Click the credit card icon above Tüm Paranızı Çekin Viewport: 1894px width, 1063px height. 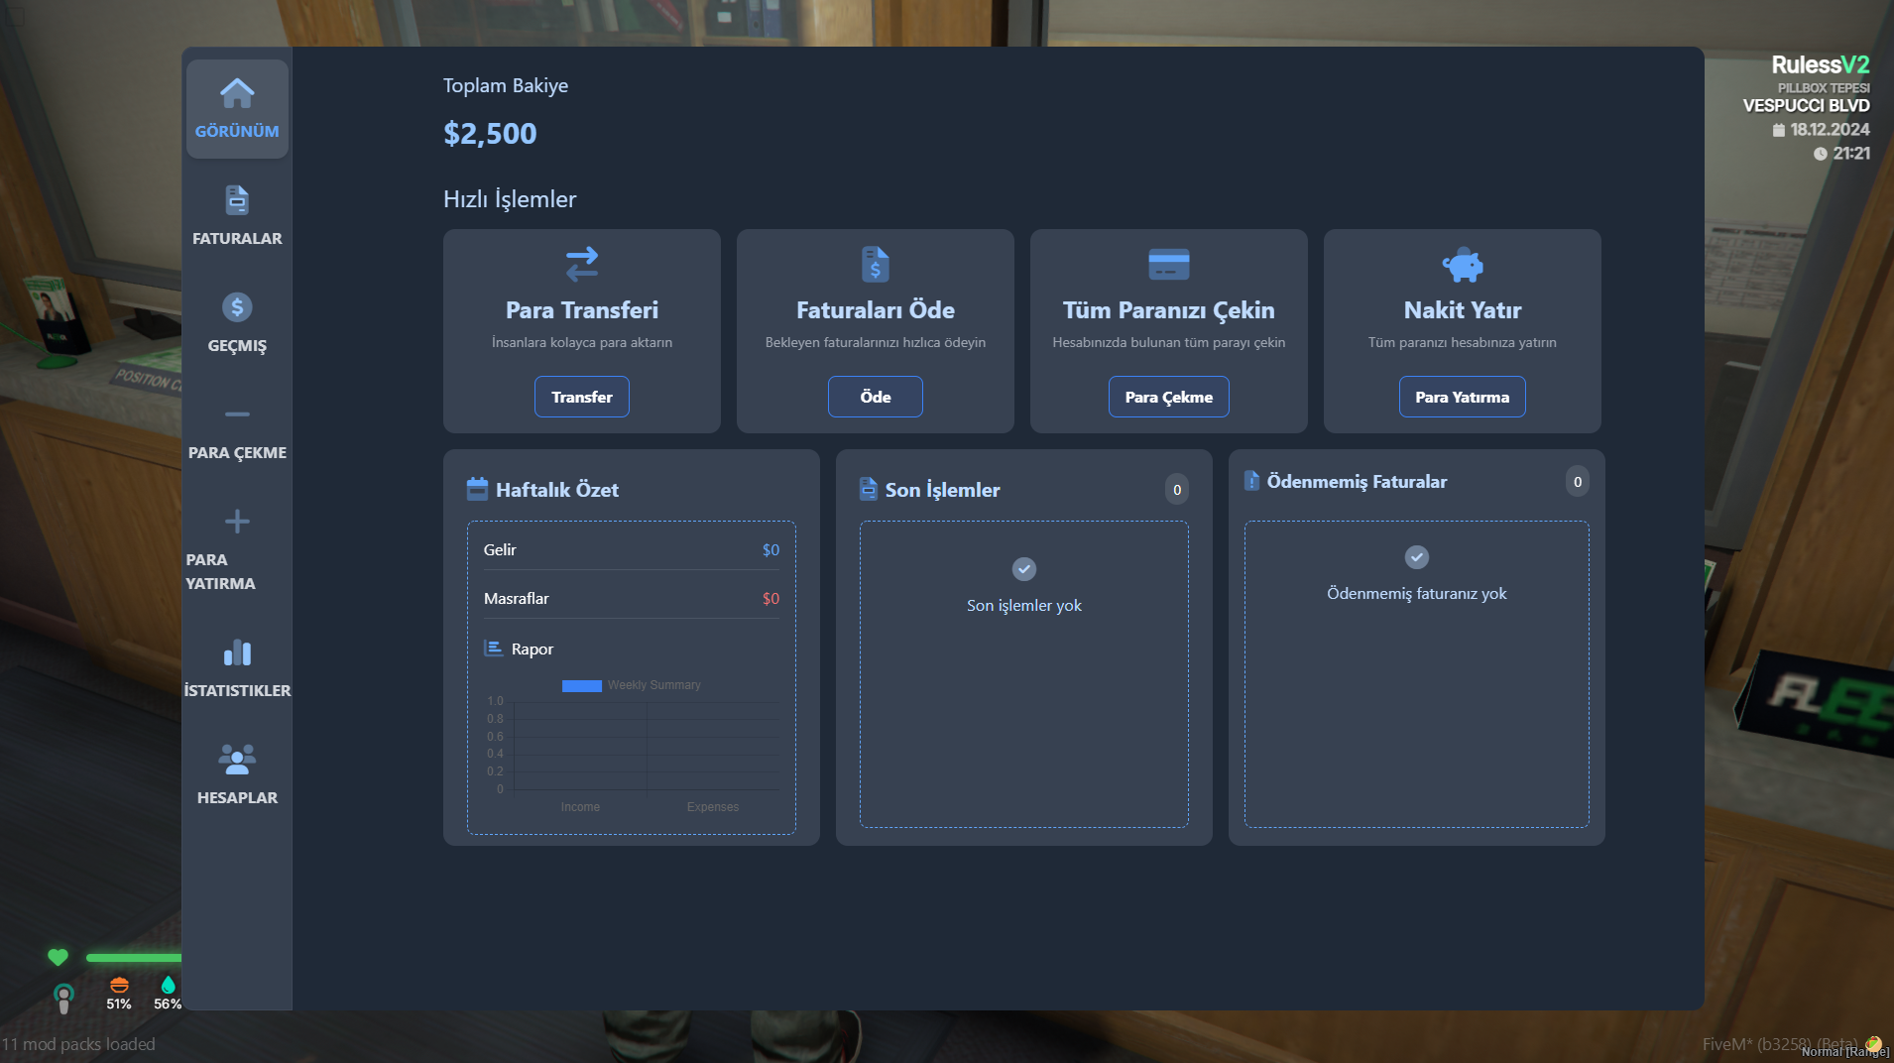click(1169, 265)
